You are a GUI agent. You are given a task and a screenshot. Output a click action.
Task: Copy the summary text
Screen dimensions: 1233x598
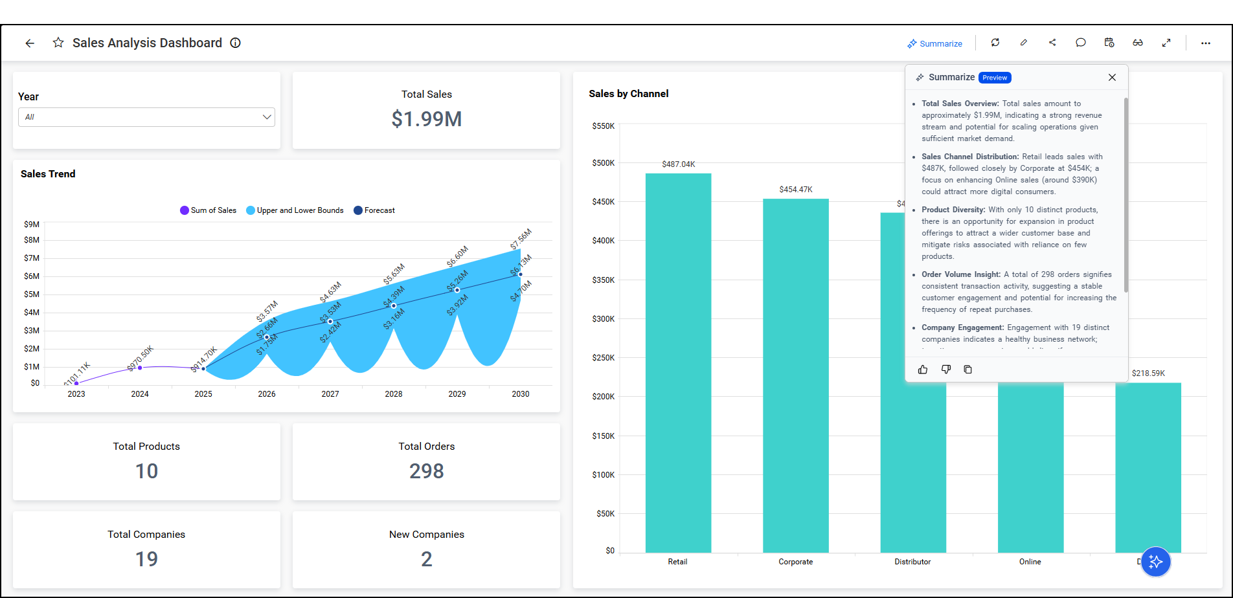(x=968, y=370)
